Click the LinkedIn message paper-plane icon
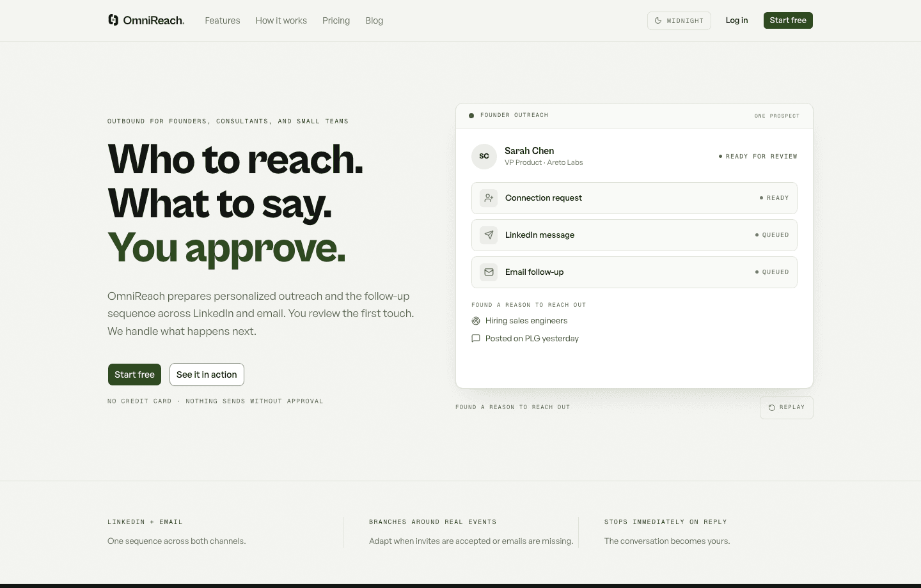921x588 pixels. tap(489, 235)
